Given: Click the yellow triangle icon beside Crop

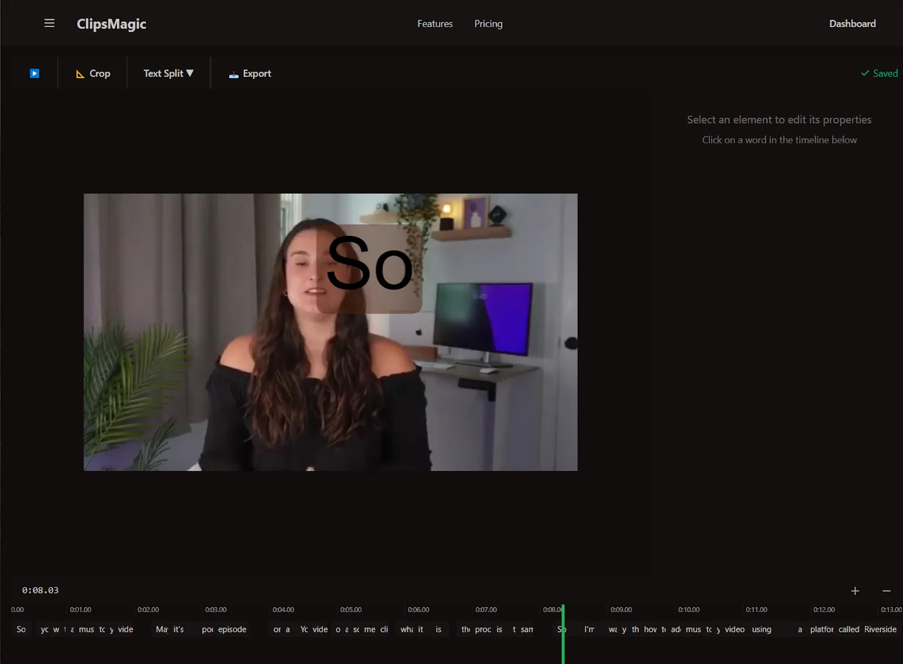Looking at the screenshot, I should [79, 73].
